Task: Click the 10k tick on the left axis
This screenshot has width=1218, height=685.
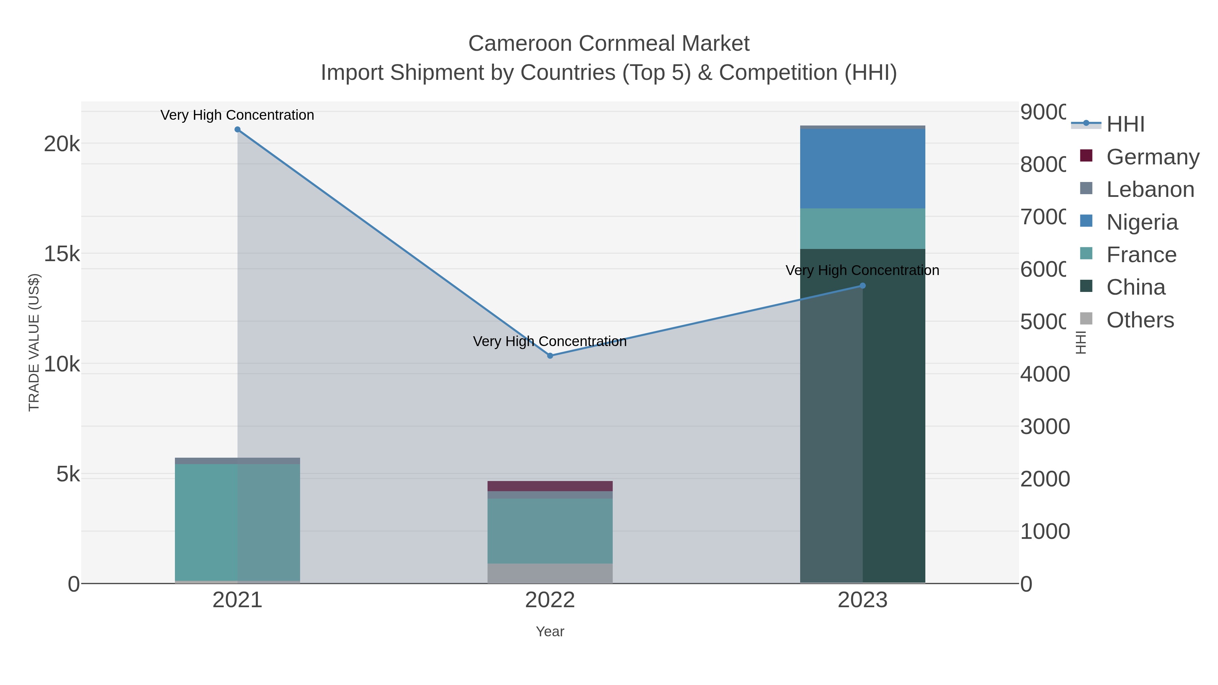Action: pyautogui.click(x=62, y=364)
